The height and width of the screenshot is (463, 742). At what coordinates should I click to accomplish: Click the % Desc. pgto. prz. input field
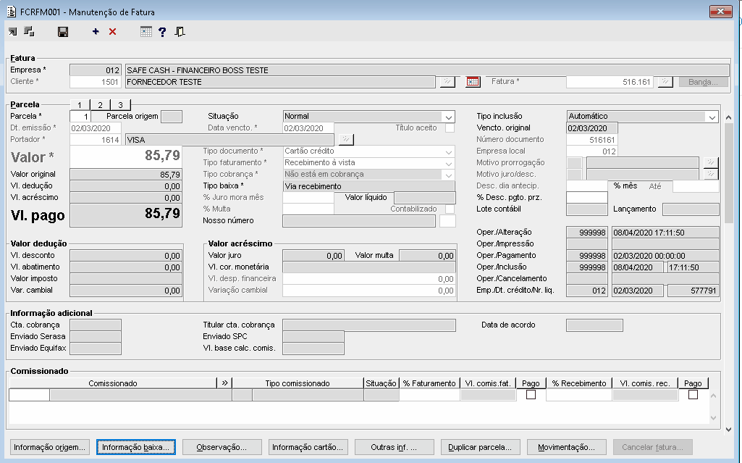(x=586, y=198)
